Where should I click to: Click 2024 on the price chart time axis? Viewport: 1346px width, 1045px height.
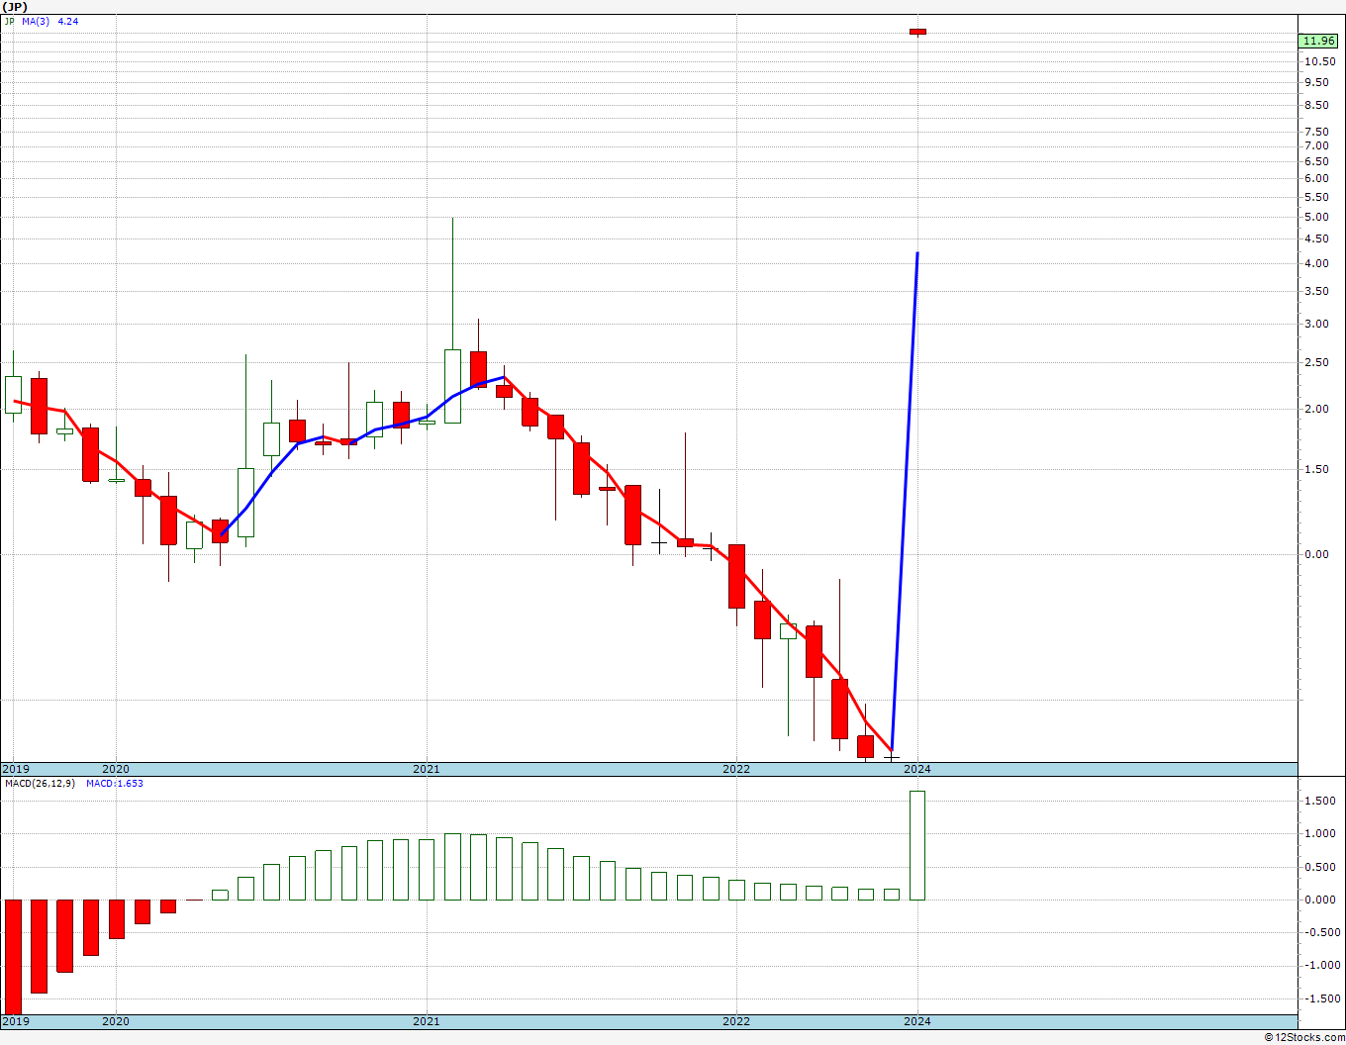pyautogui.click(x=917, y=769)
